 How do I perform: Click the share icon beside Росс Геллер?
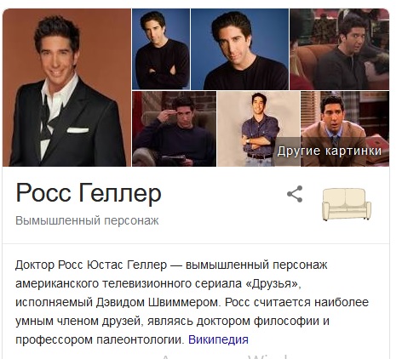(x=295, y=194)
